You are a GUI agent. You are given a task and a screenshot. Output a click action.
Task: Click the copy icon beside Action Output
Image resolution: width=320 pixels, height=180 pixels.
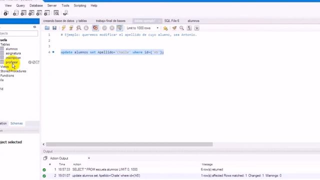45,158
